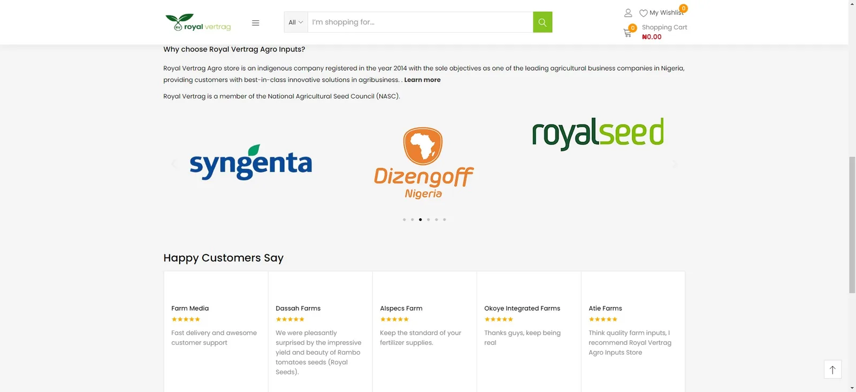Go to previous brand slide arrow
Viewport: 856px width, 392px height.
(x=173, y=164)
